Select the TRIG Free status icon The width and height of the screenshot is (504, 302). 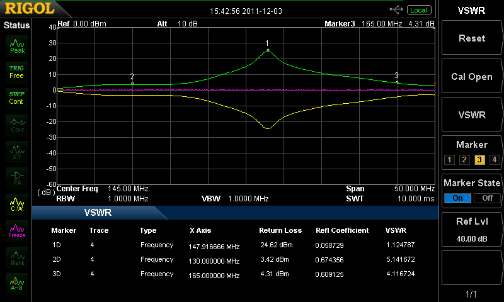coord(16,71)
